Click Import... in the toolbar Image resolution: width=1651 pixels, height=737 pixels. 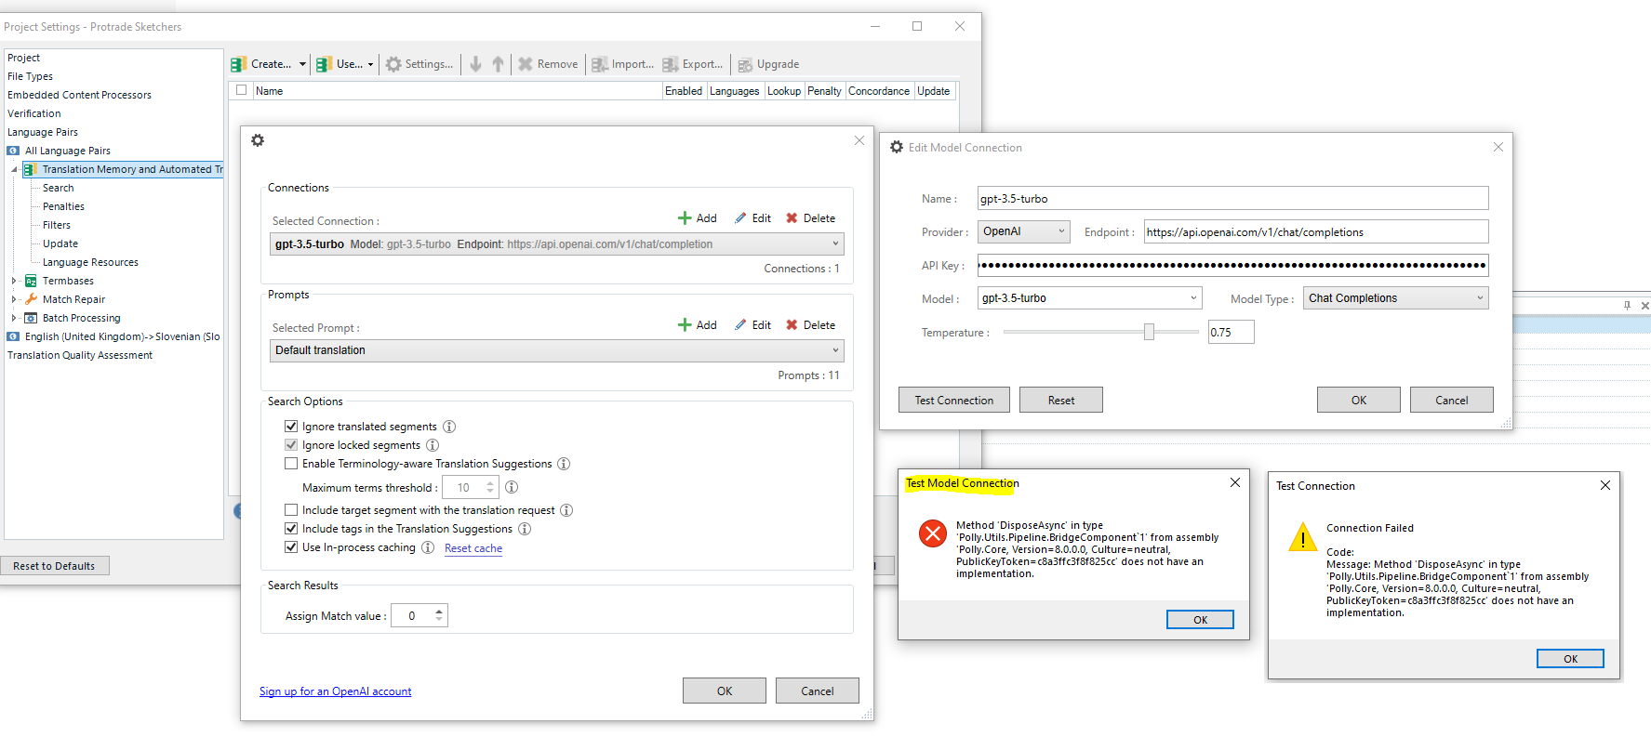(x=623, y=64)
